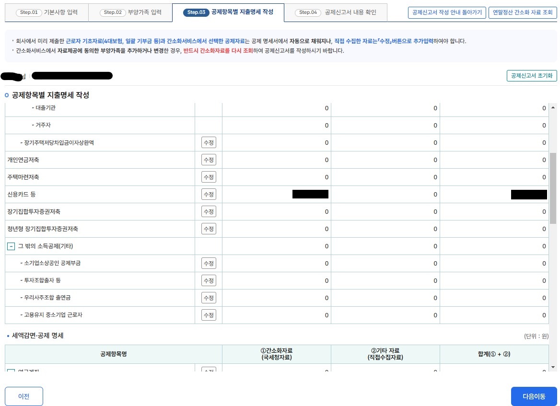Click the table's vertical scrollbar thumb

(553, 188)
